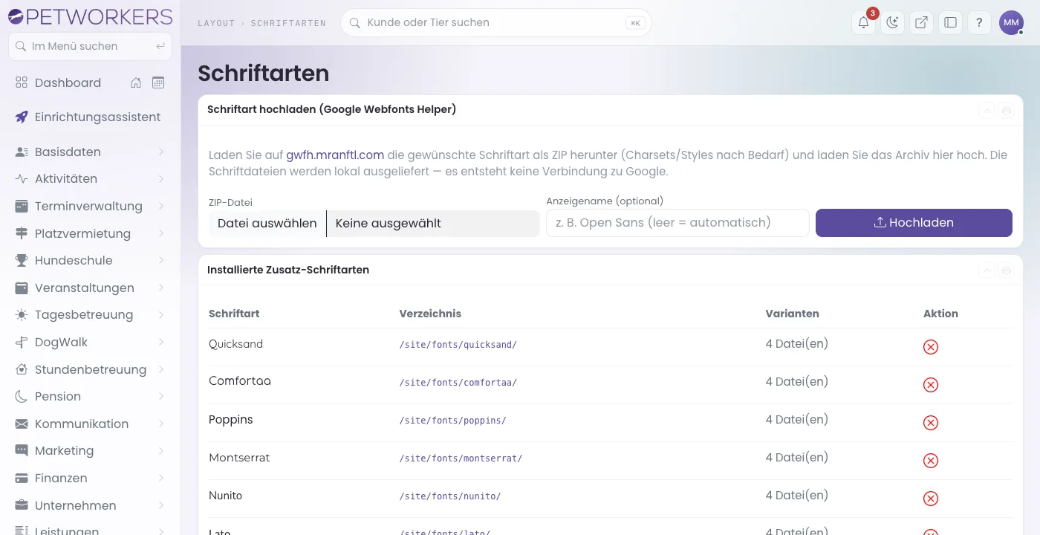Collapse the Schriftart hochladen card

tap(987, 110)
